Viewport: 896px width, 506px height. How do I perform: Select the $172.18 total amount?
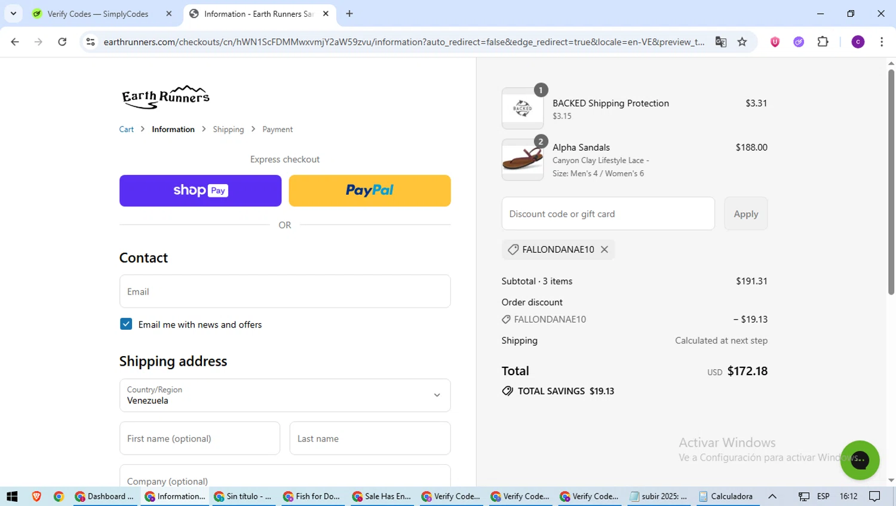pos(747,371)
